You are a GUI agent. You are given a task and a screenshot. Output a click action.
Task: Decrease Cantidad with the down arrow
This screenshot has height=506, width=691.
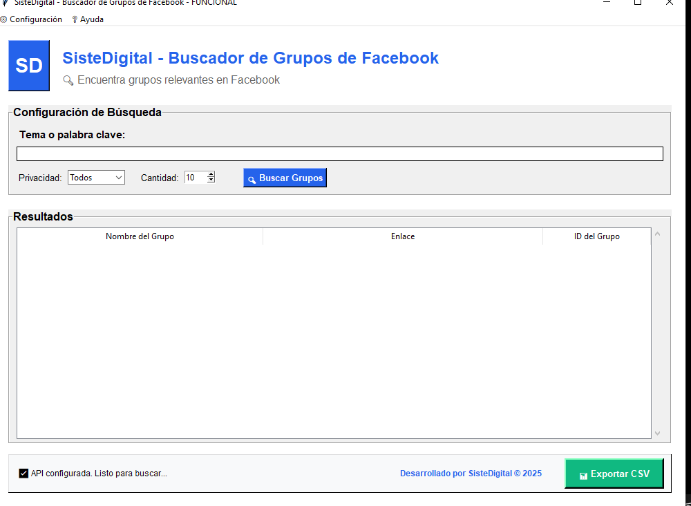coord(211,180)
